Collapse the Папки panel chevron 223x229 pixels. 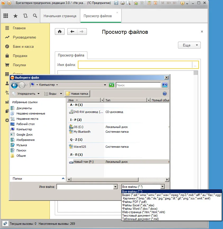click(63, 178)
